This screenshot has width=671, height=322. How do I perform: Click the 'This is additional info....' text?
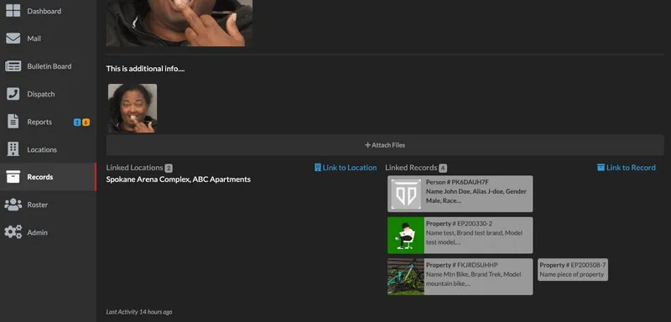click(145, 69)
